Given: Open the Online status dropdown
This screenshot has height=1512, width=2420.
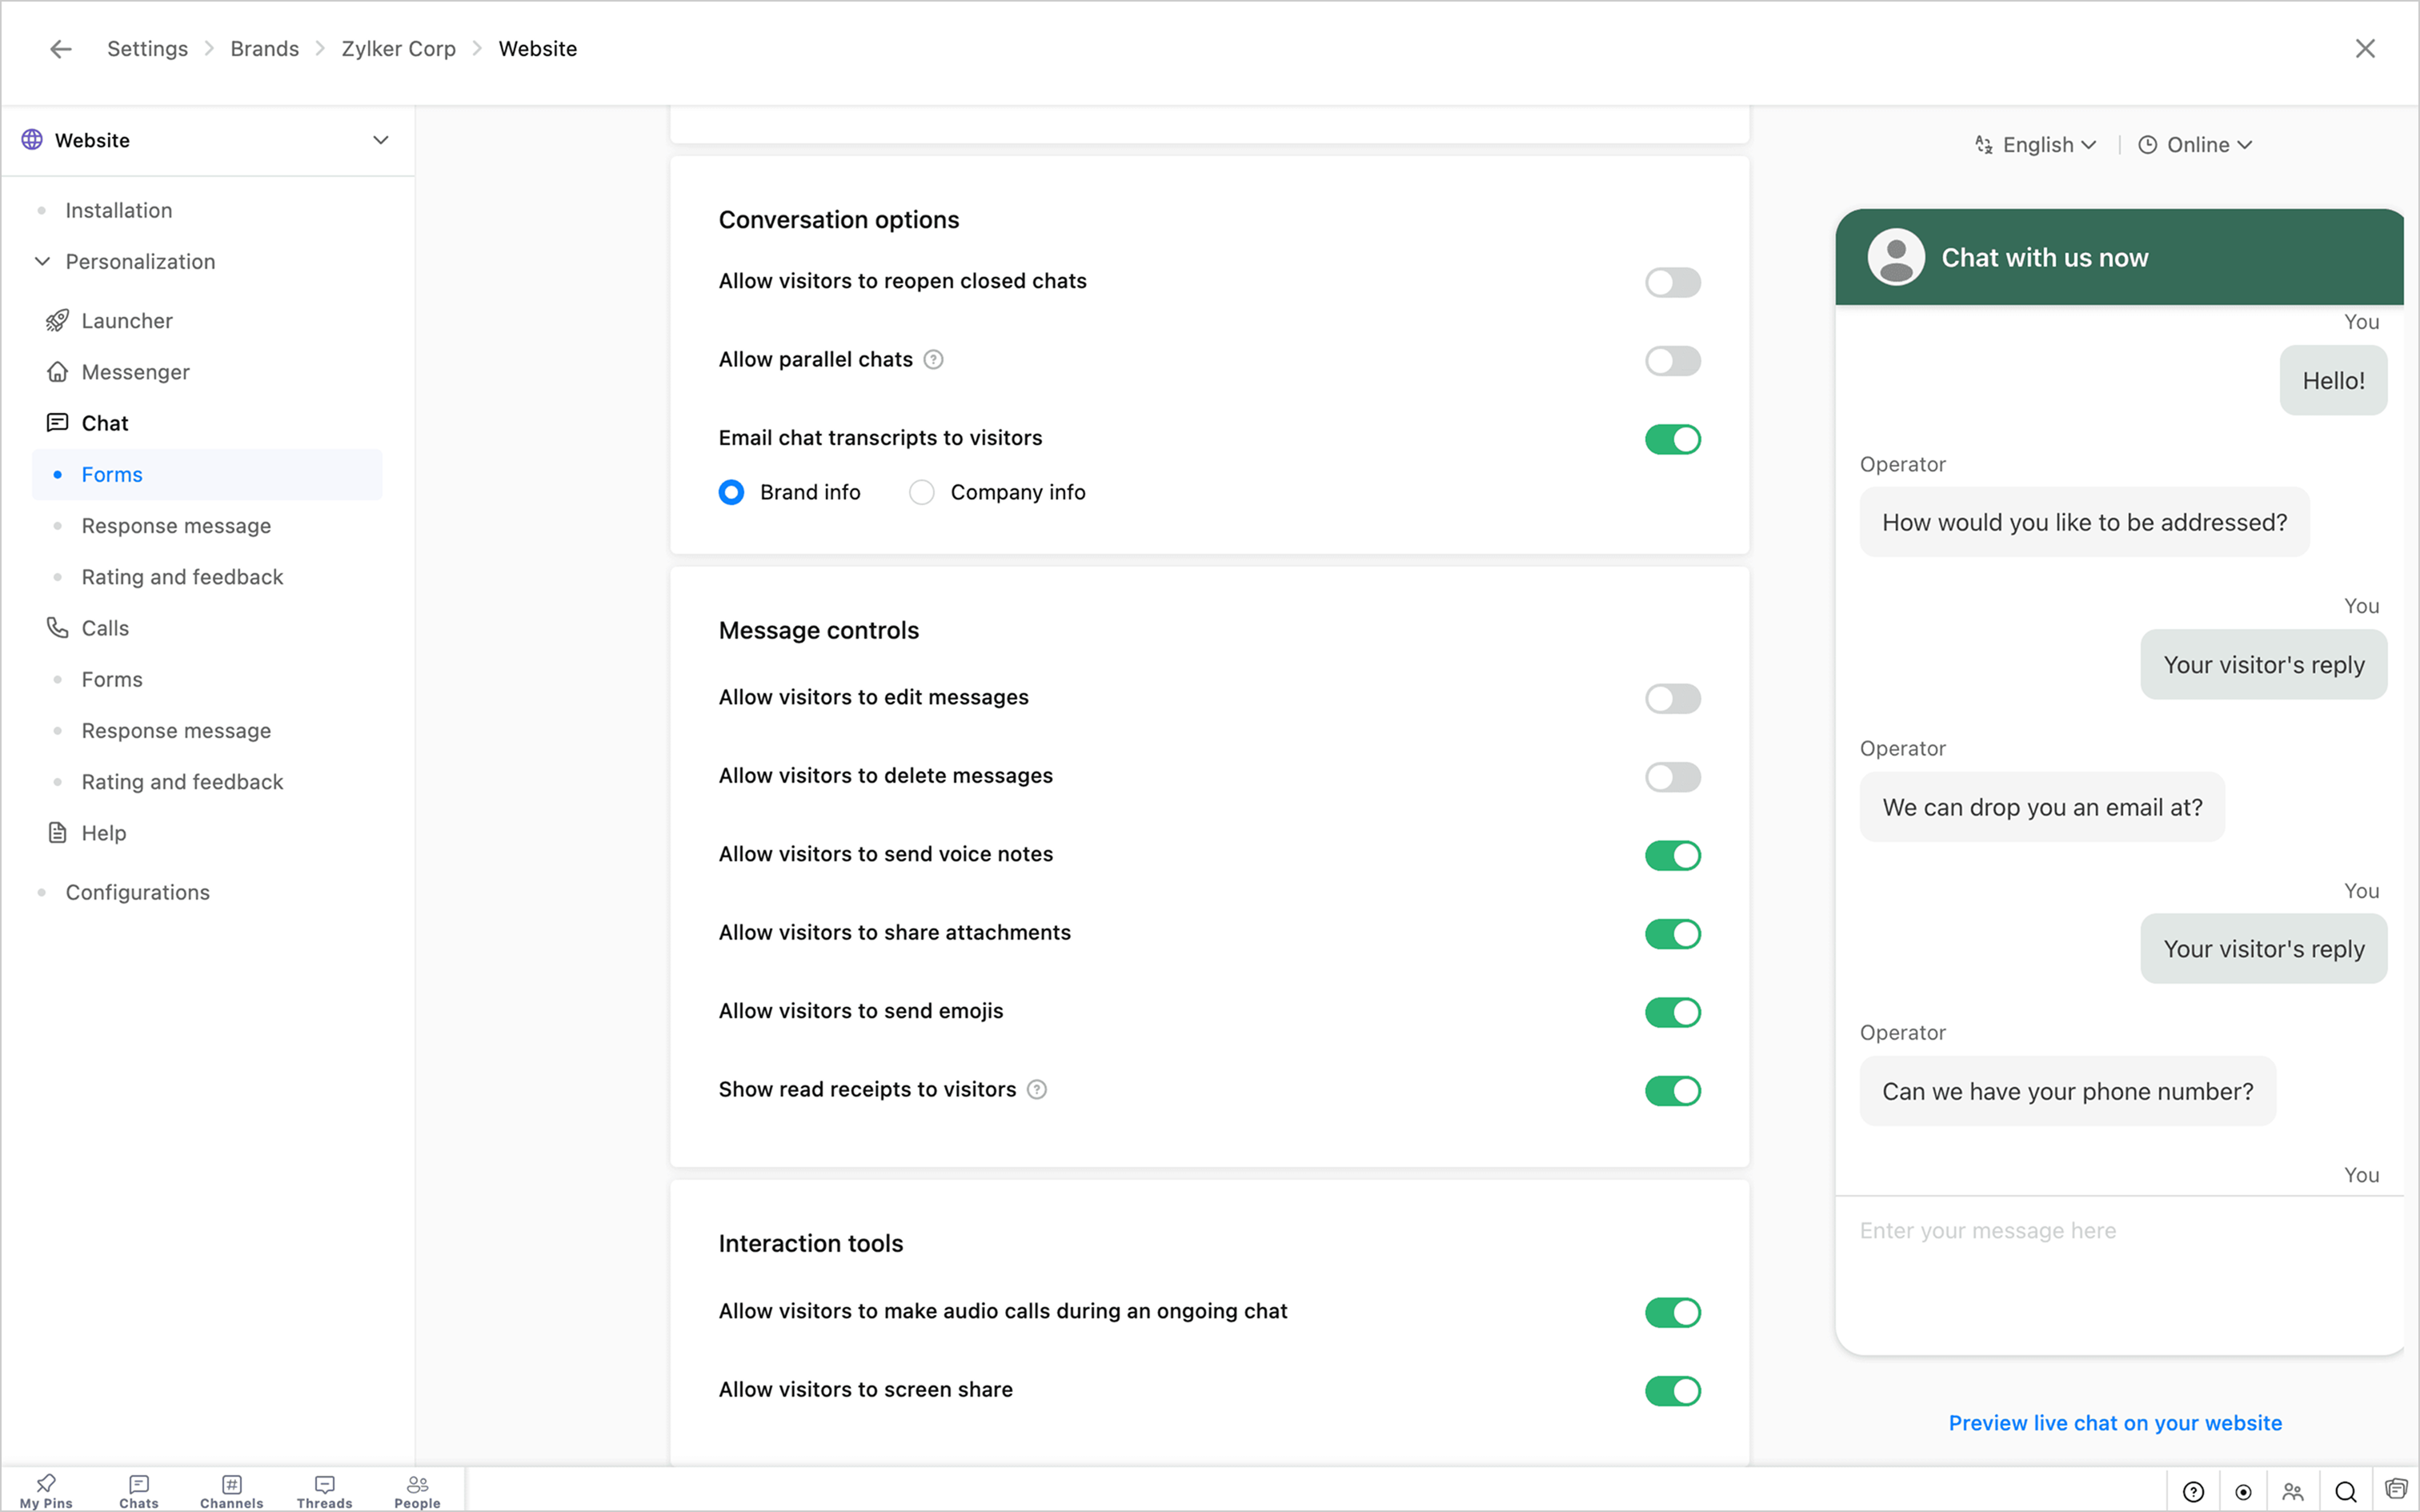Looking at the screenshot, I should (x=2196, y=145).
